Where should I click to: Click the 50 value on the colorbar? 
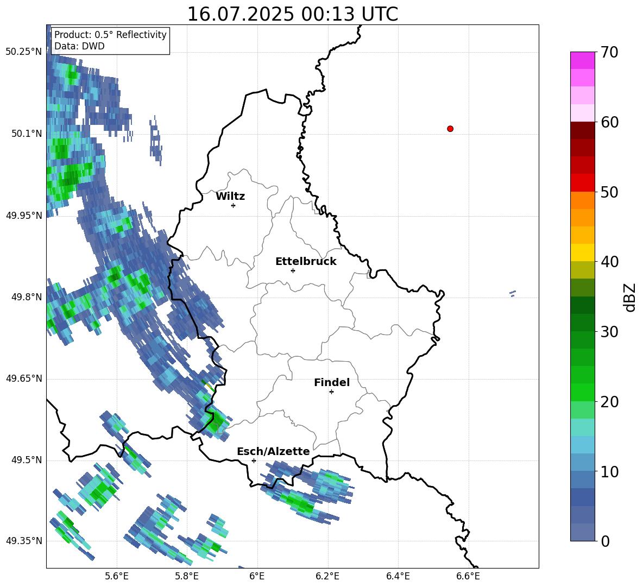(x=609, y=192)
